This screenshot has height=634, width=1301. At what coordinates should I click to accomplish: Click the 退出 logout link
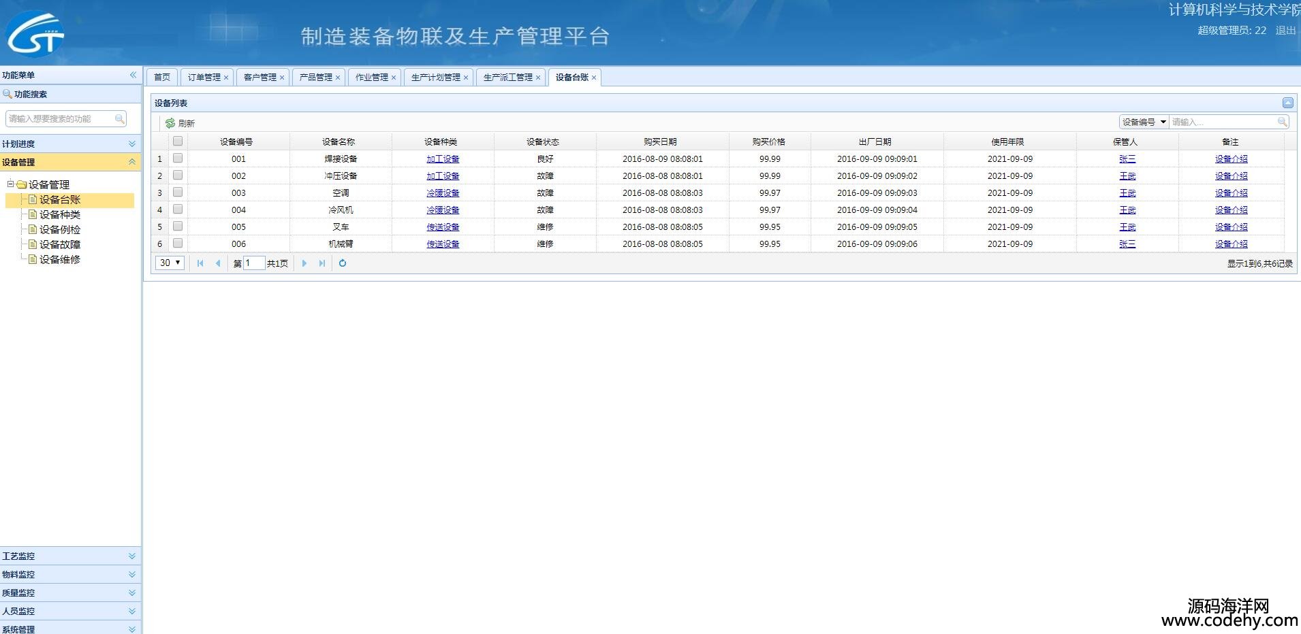(1285, 31)
